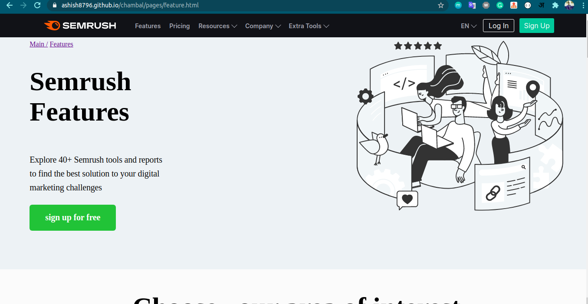Click the URL address bar

click(247, 5)
